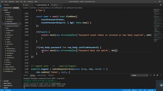The height and width of the screenshot is (91, 163).
Task: Select the authController.js editor tab
Action: [42, 5]
